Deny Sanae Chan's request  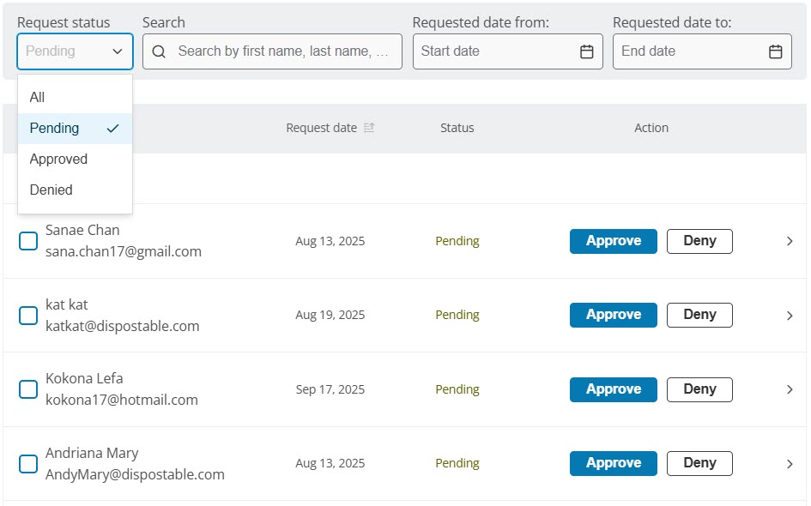pos(699,241)
